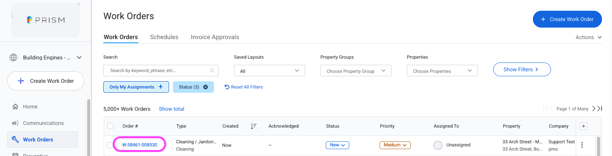Open work order W-38461-008530 link
This screenshot has height=156, width=612.
coord(139,145)
